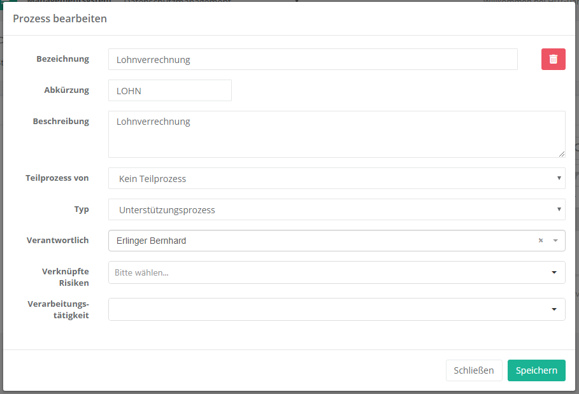Open the Typ dropdown showing Unterstützungsprozess
The height and width of the screenshot is (394, 579).
(x=336, y=210)
